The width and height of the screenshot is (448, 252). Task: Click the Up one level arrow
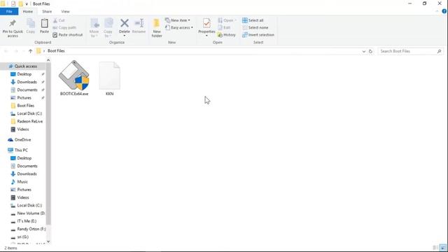click(30, 51)
